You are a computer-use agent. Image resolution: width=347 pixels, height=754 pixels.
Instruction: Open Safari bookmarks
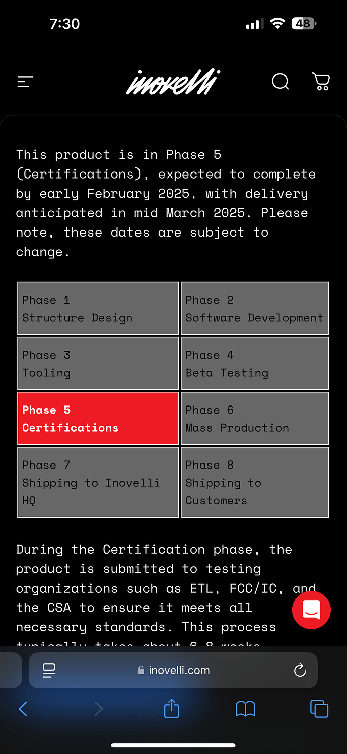[245, 709]
